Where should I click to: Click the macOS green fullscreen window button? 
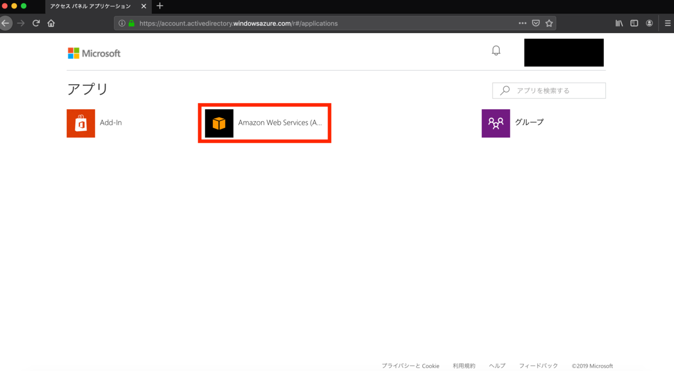(24, 6)
